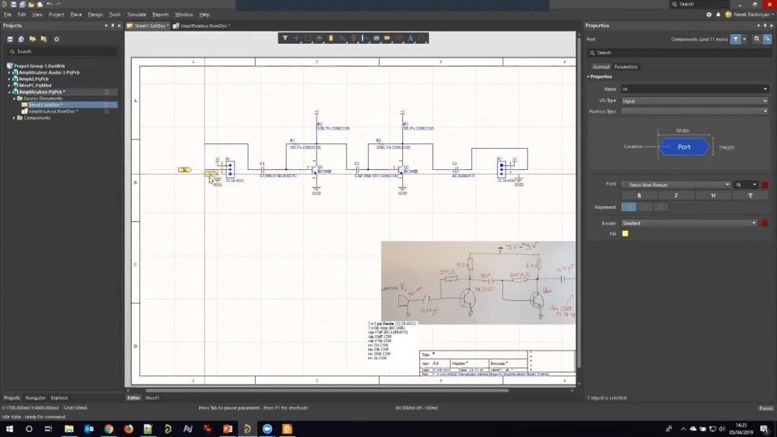777x437 pixels.
Task: Expand the Components folder in the project tree
Action: pyautogui.click(x=14, y=118)
